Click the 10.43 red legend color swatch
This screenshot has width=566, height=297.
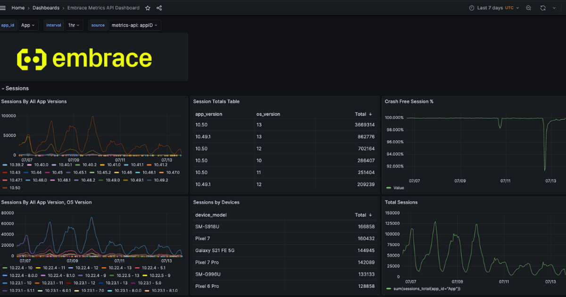tap(5, 173)
